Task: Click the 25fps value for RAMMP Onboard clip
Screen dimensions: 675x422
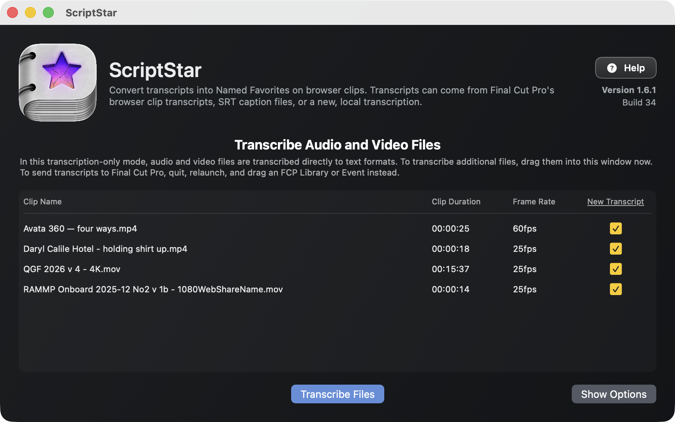Action: pos(525,289)
